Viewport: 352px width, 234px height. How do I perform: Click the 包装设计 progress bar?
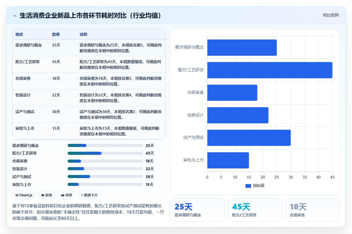(105, 169)
